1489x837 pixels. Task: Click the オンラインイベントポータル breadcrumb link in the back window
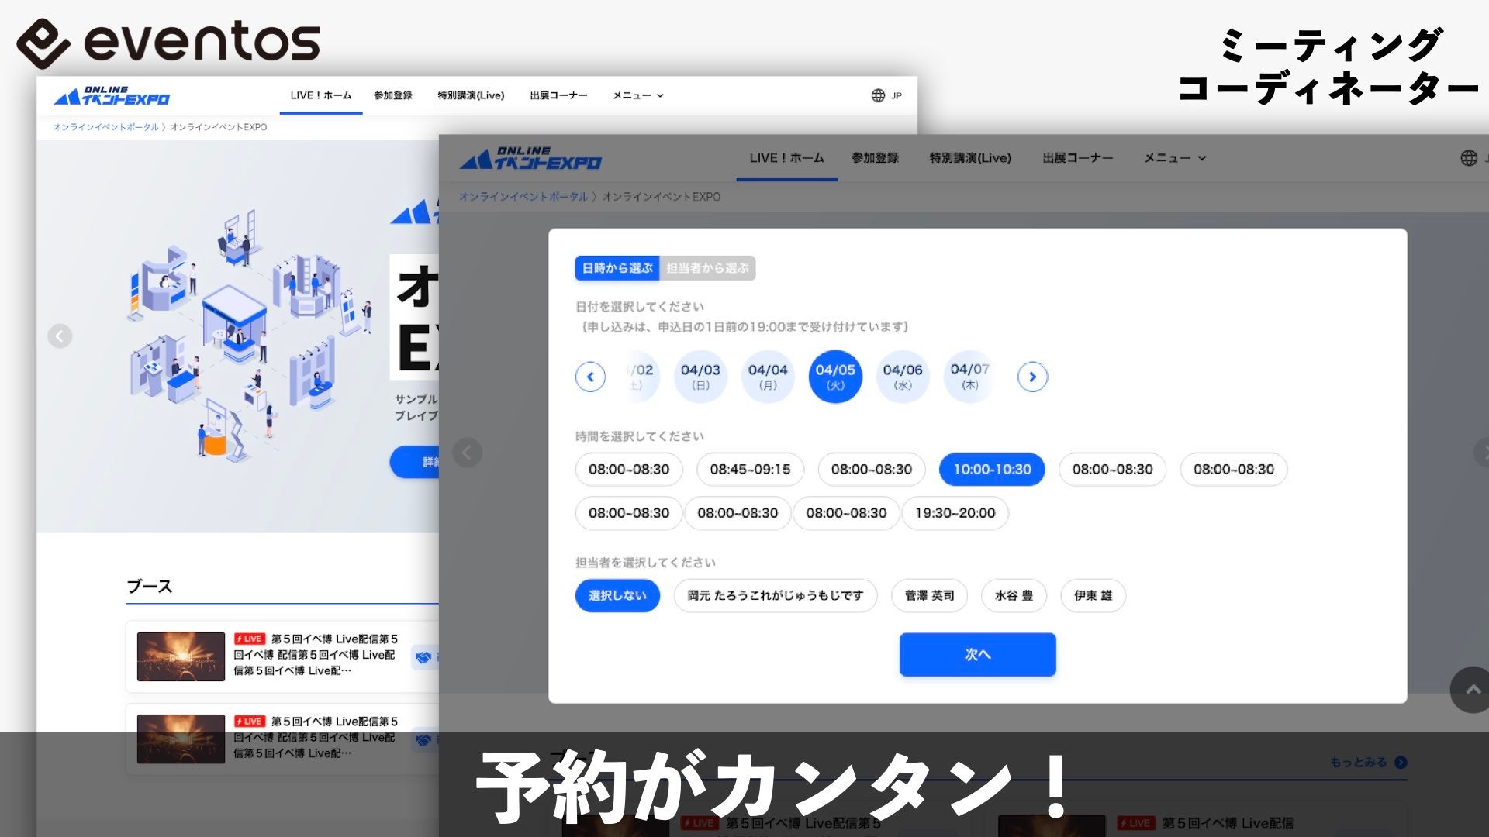(105, 127)
